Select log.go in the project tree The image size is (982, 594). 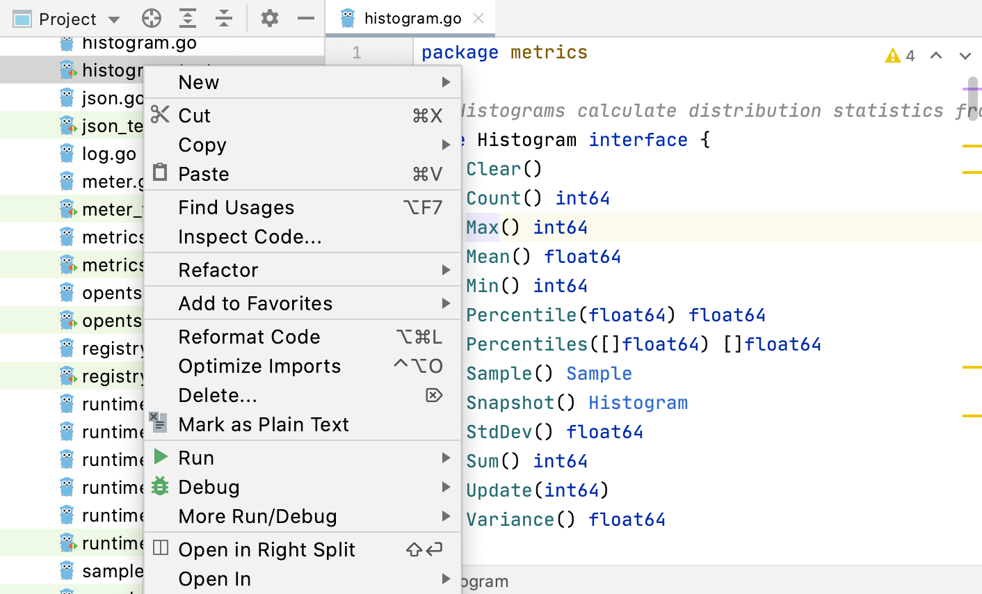(x=109, y=154)
